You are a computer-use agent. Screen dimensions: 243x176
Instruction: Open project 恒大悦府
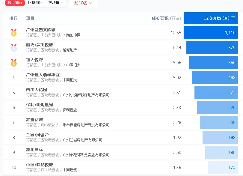point(34,60)
